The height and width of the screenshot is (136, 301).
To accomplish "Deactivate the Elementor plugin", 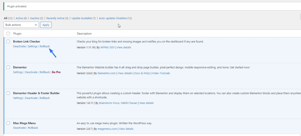I will coord(31,72).
